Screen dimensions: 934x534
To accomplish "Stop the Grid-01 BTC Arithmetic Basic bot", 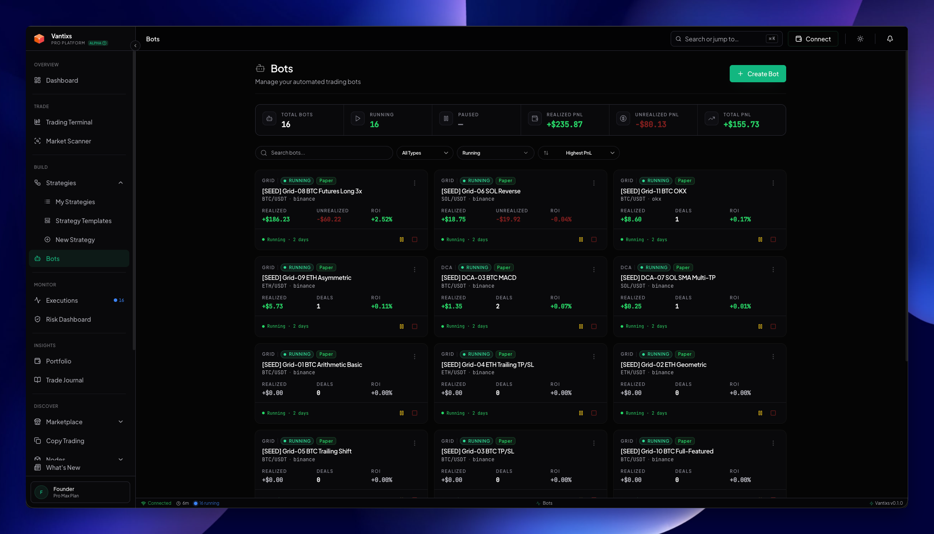I will pos(415,413).
